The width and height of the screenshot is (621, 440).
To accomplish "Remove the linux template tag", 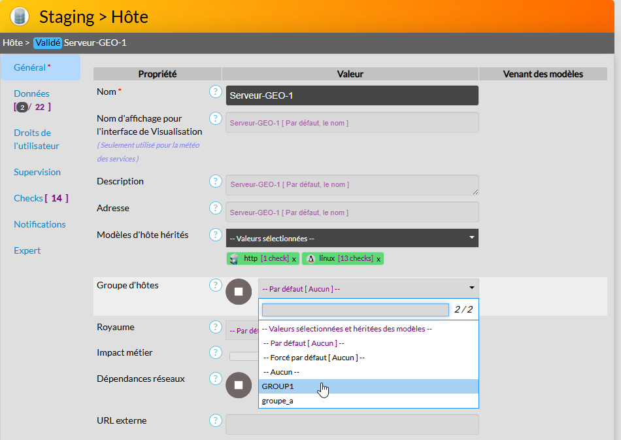I will tap(378, 259).
